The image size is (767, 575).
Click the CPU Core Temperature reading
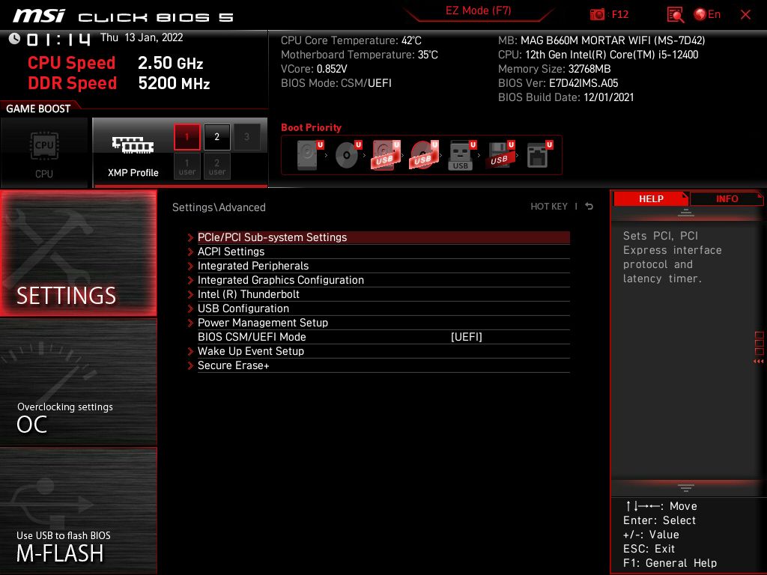[x=351, y=40]
